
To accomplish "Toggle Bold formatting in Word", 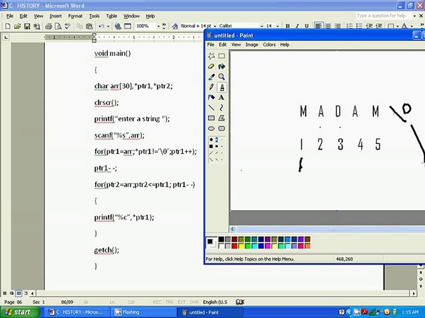I will [x=288, y=26].
